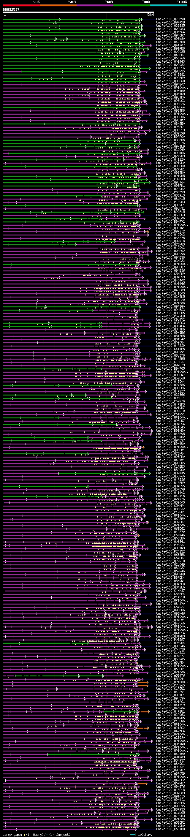This screenshot has width=190, height=837.
Task: Click the UniRef100_A9TWA3 label
Action: coord(170,757)
